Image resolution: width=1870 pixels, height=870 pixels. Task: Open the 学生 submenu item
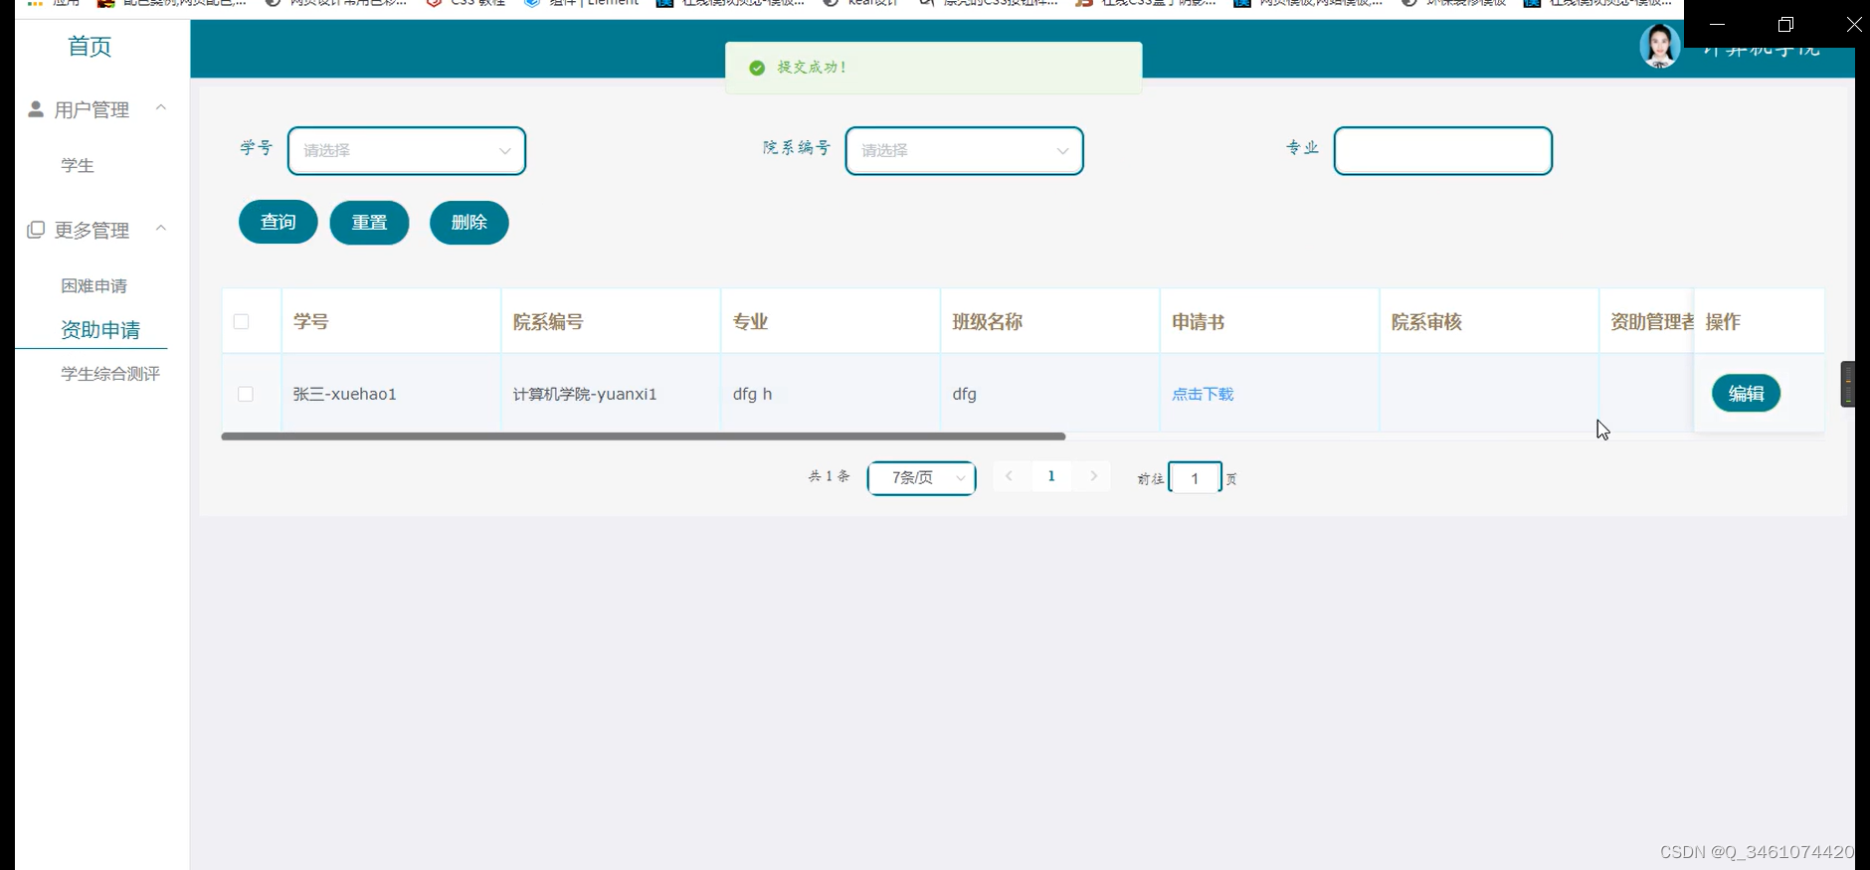78,166
